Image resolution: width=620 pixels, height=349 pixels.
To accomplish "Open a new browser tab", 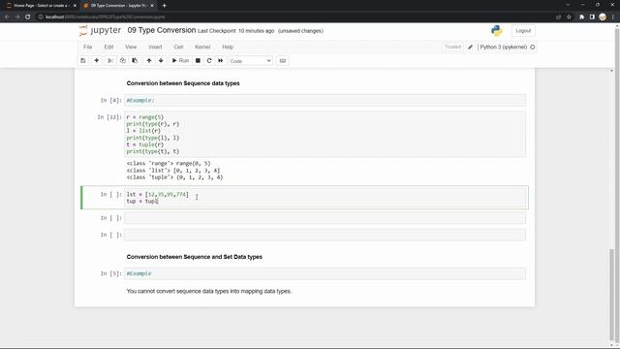I will click(164, 6).
